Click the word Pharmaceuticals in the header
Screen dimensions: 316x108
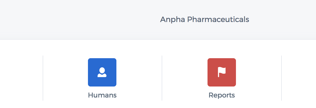(218, 19)
